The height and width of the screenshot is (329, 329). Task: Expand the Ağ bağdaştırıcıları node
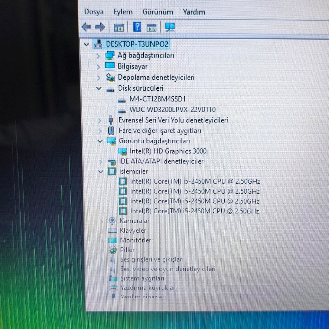[98, 56]
